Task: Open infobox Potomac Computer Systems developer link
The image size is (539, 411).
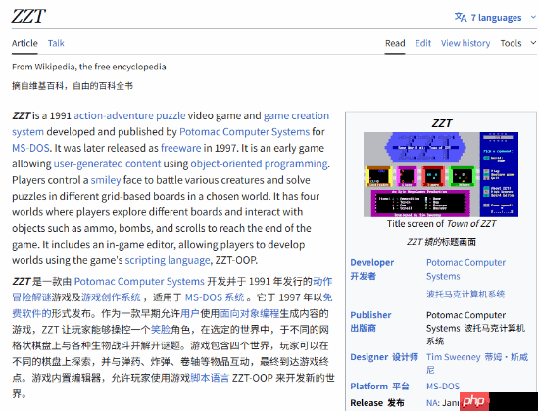Action: click(x=465, y=269)
